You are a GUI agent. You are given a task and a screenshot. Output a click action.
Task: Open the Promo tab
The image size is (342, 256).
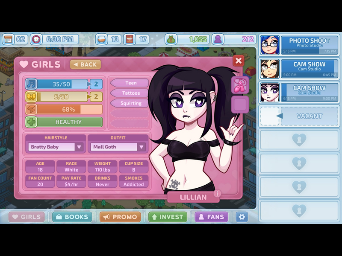[121, 217]
